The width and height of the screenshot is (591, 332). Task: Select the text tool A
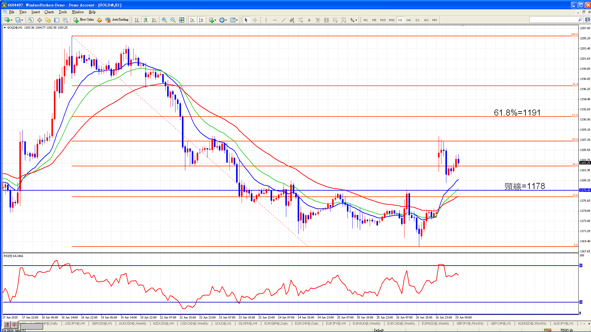309,20
